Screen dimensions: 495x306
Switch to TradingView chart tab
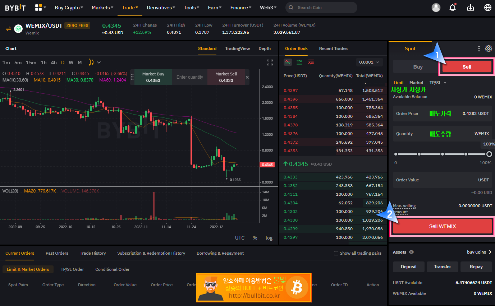point(237,48)
